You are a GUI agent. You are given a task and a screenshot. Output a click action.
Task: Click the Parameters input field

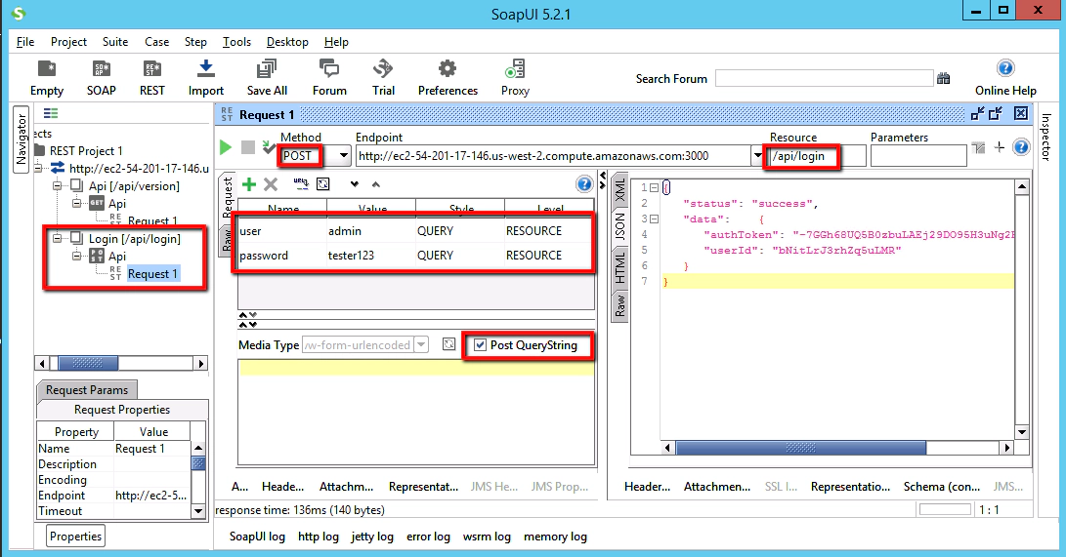(918, 156)
